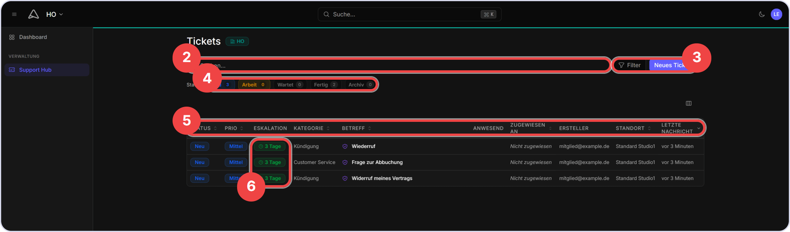
Task: Click Customer Service category cell
Action: (314, 163)
